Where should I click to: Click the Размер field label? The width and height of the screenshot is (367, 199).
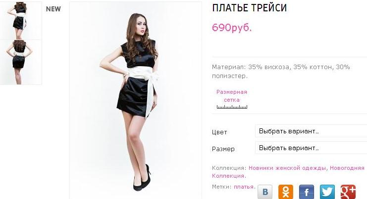click(x=223, y=149)
